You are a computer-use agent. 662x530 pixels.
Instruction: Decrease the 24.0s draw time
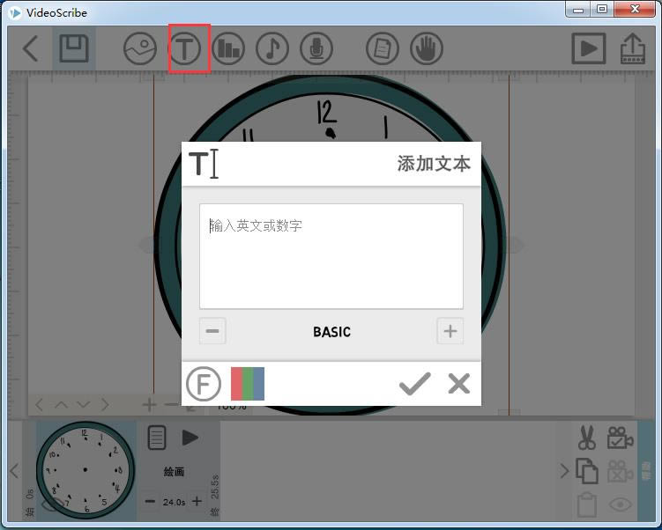click(150, 501)
